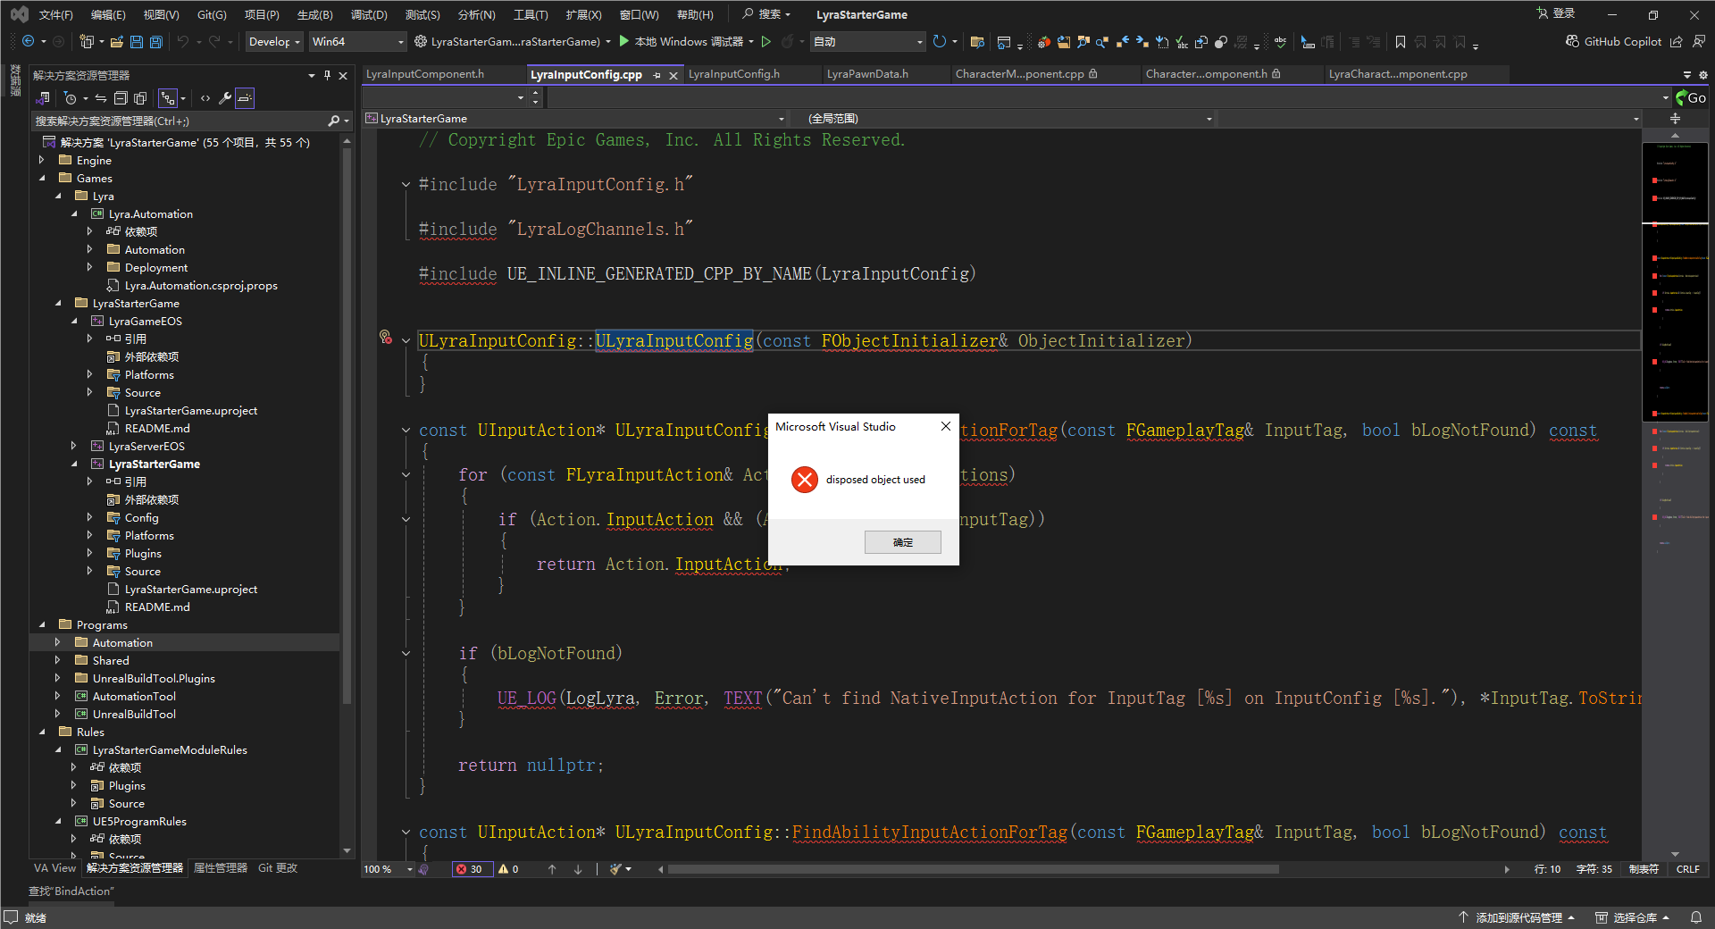Switch to the LyraInputComponent.h tab
Screen dimensions: 1715x929
tap(425, 74)
